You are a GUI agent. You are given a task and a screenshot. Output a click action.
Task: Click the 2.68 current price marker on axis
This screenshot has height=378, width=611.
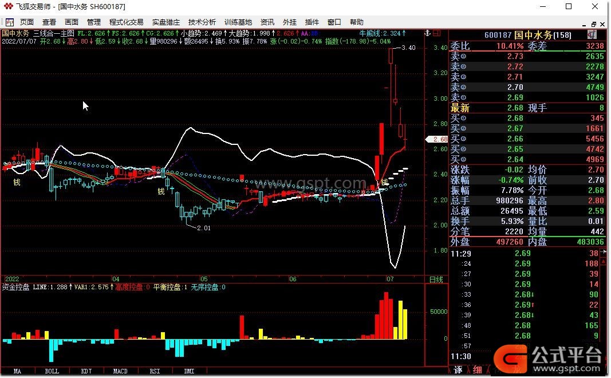point(436,139)
